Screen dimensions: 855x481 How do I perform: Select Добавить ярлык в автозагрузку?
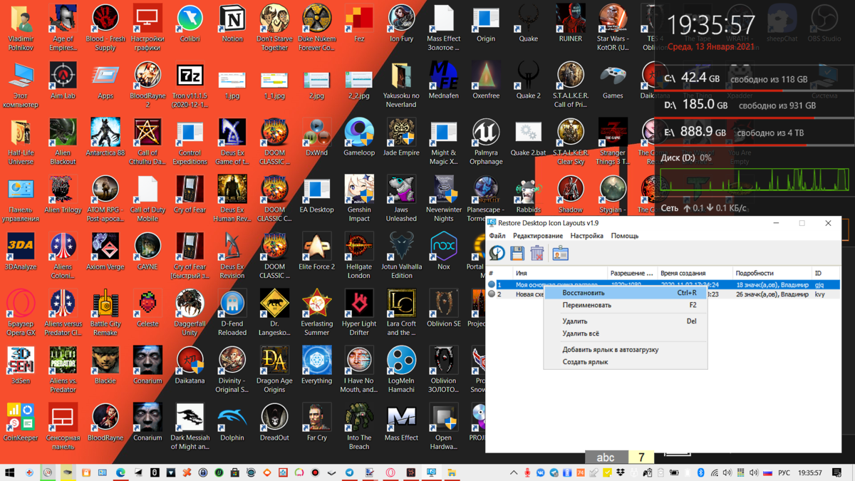tap(626, 350)
